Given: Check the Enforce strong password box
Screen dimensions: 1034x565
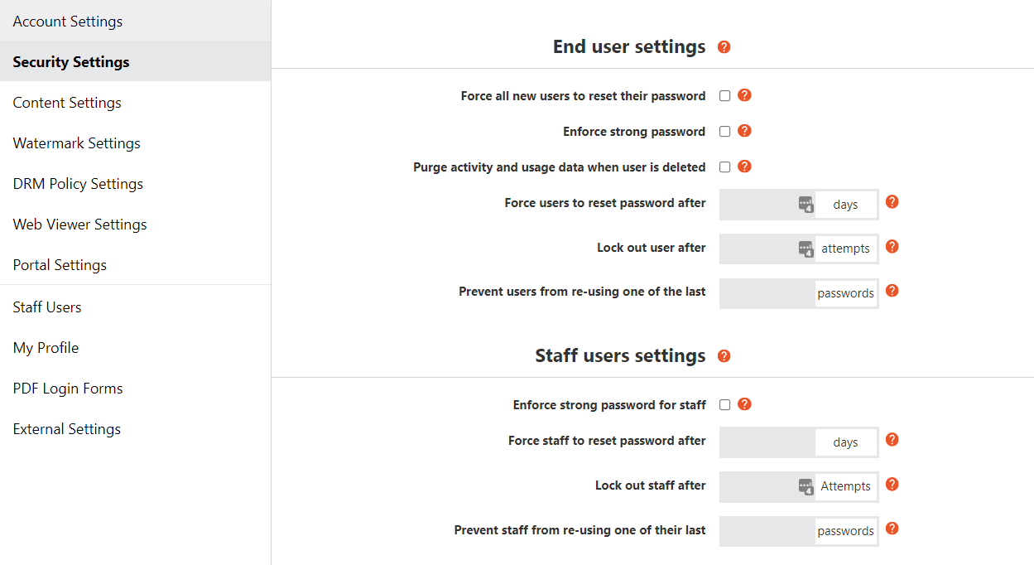Looking at the screenshot, I should pyautogui.click(x=725, y=132).
